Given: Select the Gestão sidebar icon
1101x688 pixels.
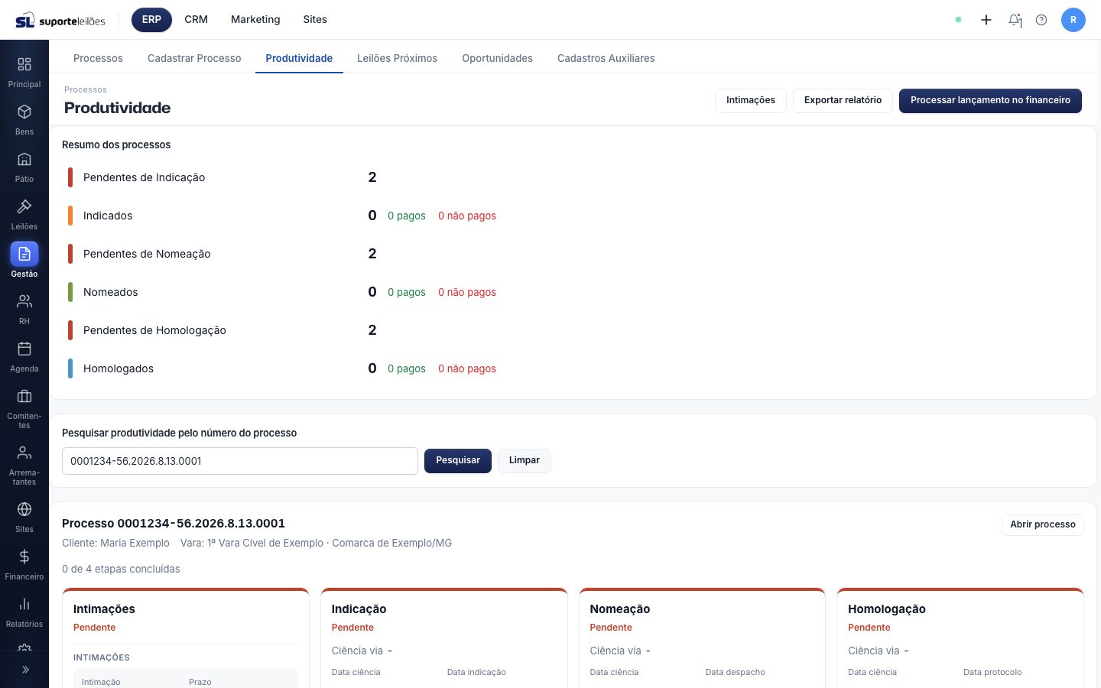Looking at the screenshot, I should click(24, 254).
